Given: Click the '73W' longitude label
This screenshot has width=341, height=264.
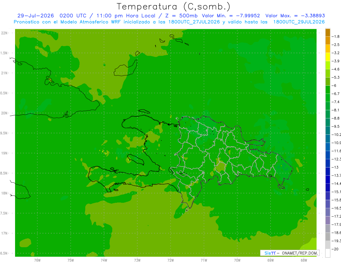Looking at the screenshot, I should tap(137, 260).
